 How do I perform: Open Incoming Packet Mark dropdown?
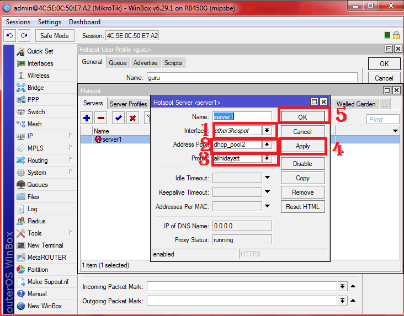click(342, 286)
